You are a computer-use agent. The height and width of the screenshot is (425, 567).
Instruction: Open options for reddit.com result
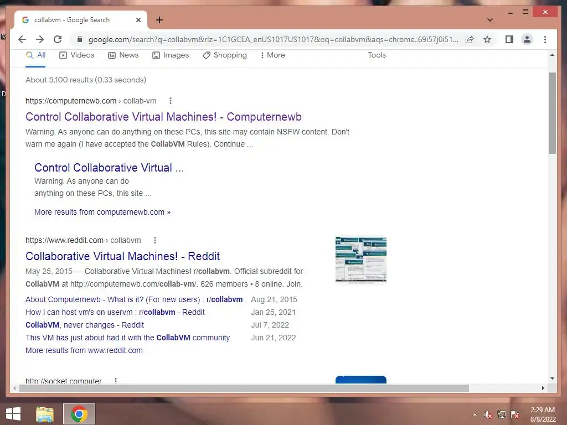coord(155,240)
